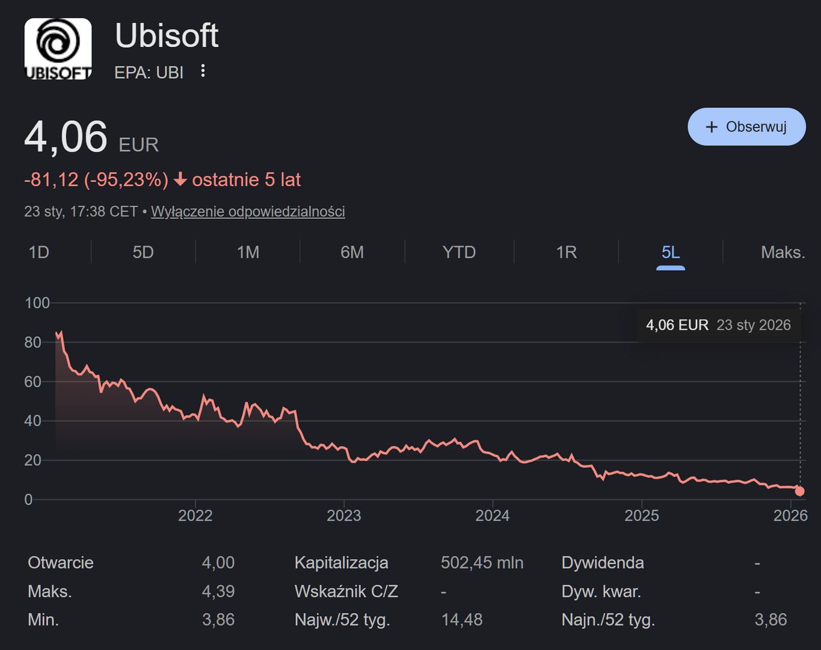Viewport: 821px width, 650px height.
Task: Select the 1R one-year range
Action: 565,252
